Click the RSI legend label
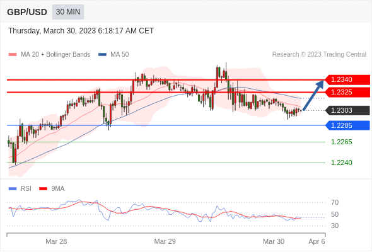Image resolution: width=372 pixels, height=252 pixels. pos(26,189)
